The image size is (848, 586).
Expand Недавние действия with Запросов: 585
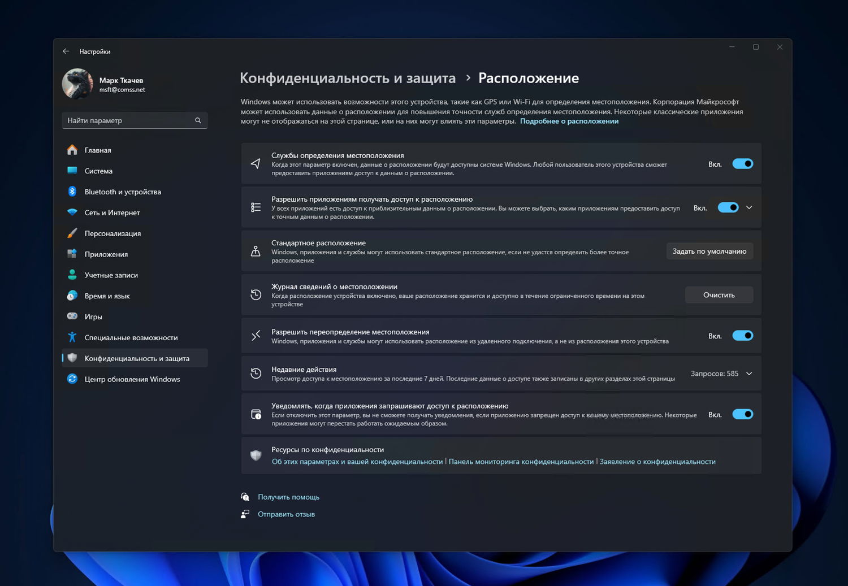(x=749, y=374)
